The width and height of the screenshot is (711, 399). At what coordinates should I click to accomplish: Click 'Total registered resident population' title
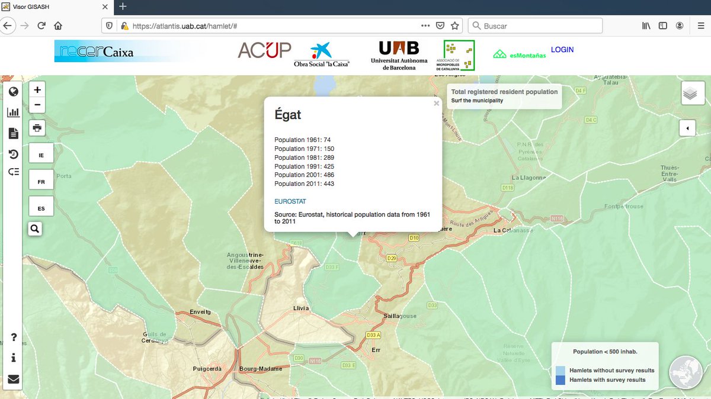504,92
